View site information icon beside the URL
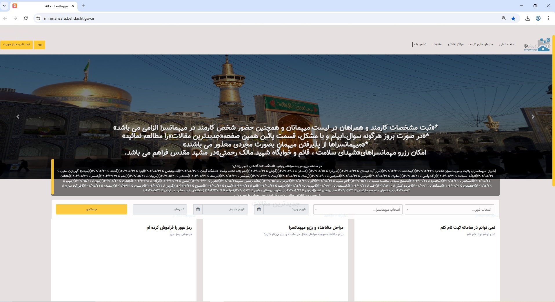Viewport: 555px width, 302px height. click(x=38, y=18)
